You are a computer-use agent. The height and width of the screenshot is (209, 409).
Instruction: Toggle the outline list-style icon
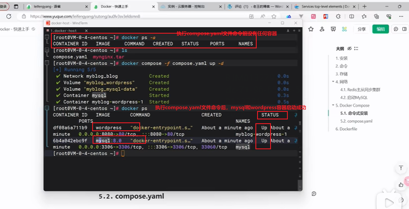point(356,48)
